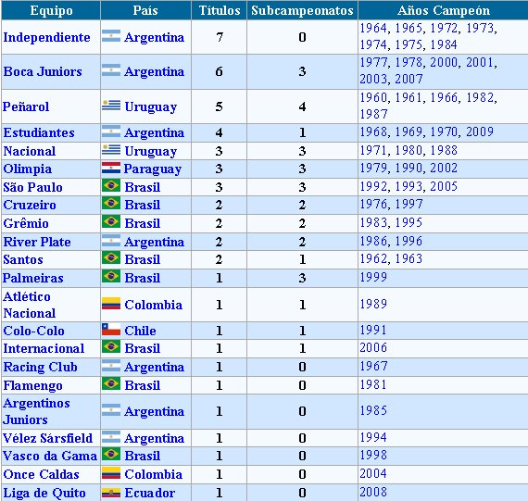Click the Uruguay flag in the Peñarol row
This screenshot has height=501, width=528.
111,106
